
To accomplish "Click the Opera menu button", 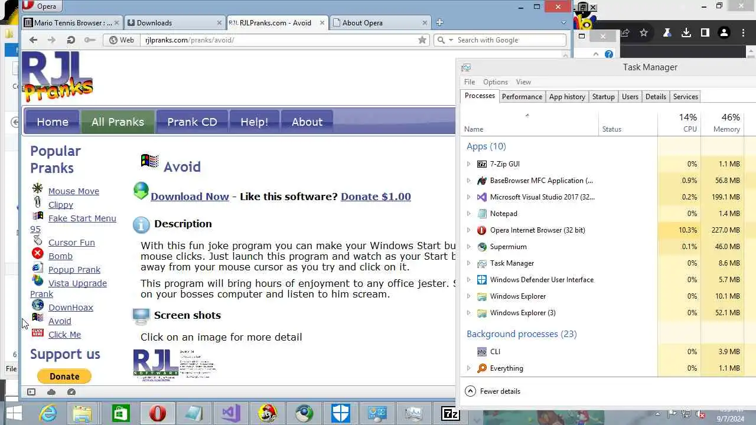I will point(41,6).
